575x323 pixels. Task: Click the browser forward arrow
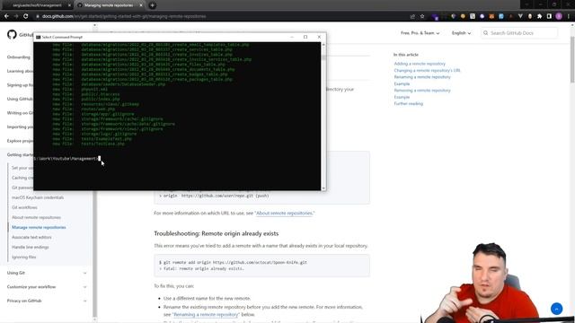16,16
